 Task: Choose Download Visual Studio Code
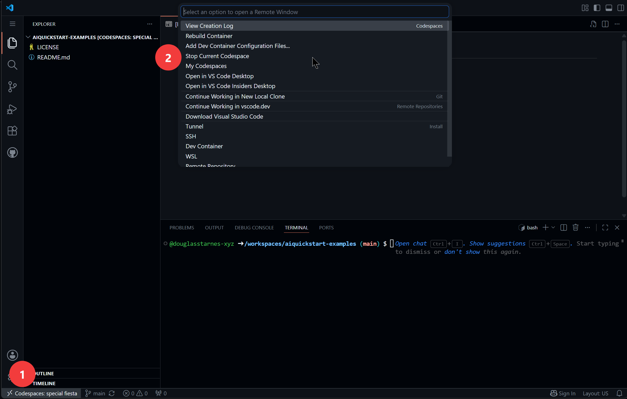(314, 116)
